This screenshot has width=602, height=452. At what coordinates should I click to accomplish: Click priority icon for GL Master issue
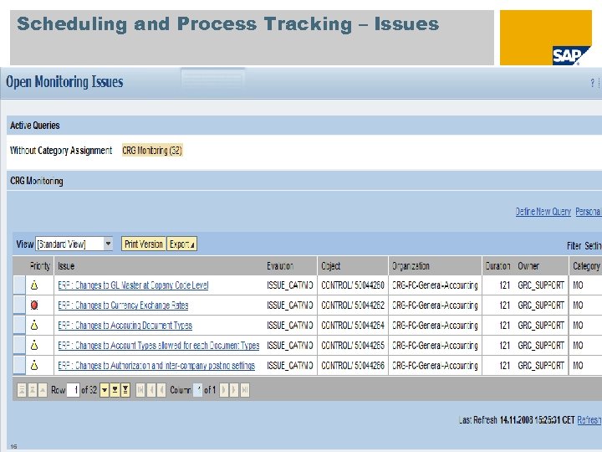34,285
